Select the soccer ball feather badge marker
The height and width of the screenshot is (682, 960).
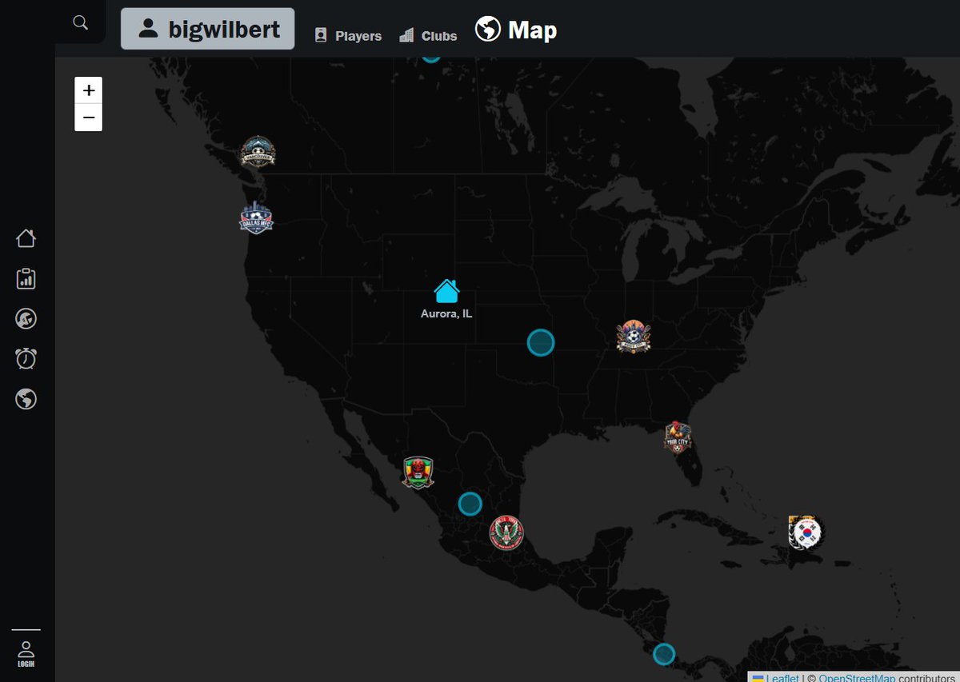coord(634,336)
